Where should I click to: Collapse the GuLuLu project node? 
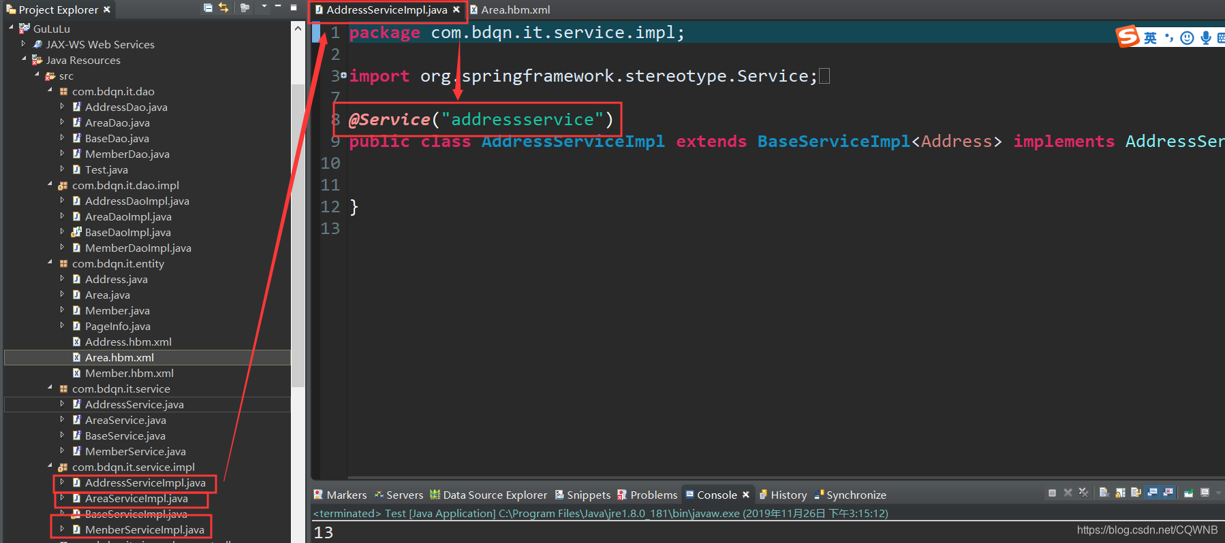11,28
